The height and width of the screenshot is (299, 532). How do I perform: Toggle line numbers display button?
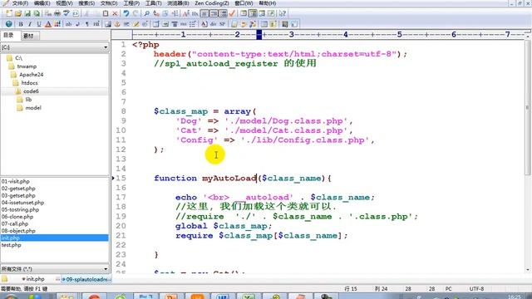pyautogui.click(x=214, y=13)
